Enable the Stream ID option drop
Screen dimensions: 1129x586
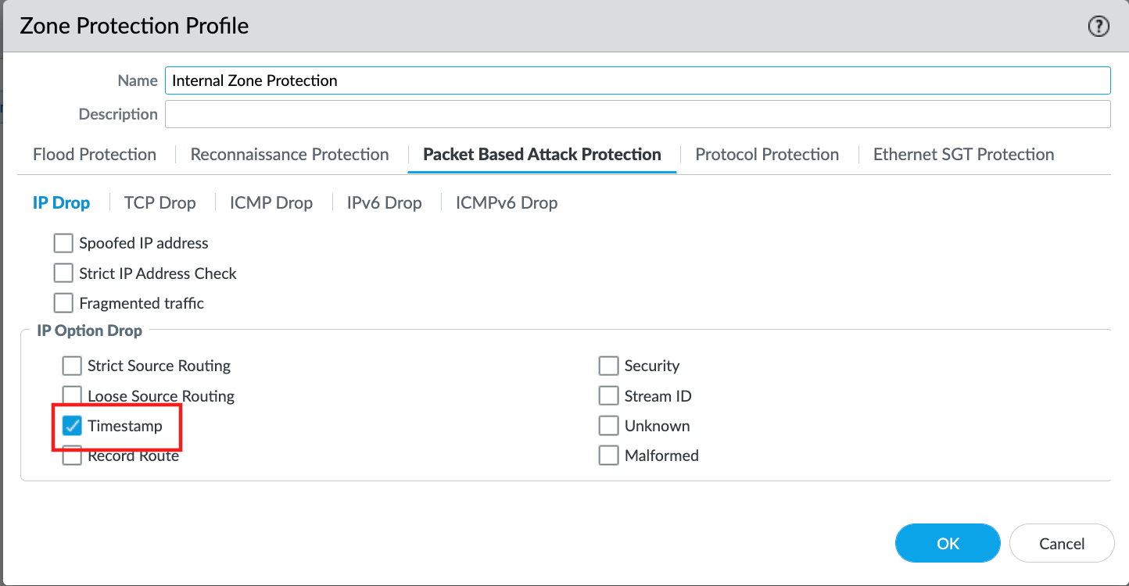[608, 395]
